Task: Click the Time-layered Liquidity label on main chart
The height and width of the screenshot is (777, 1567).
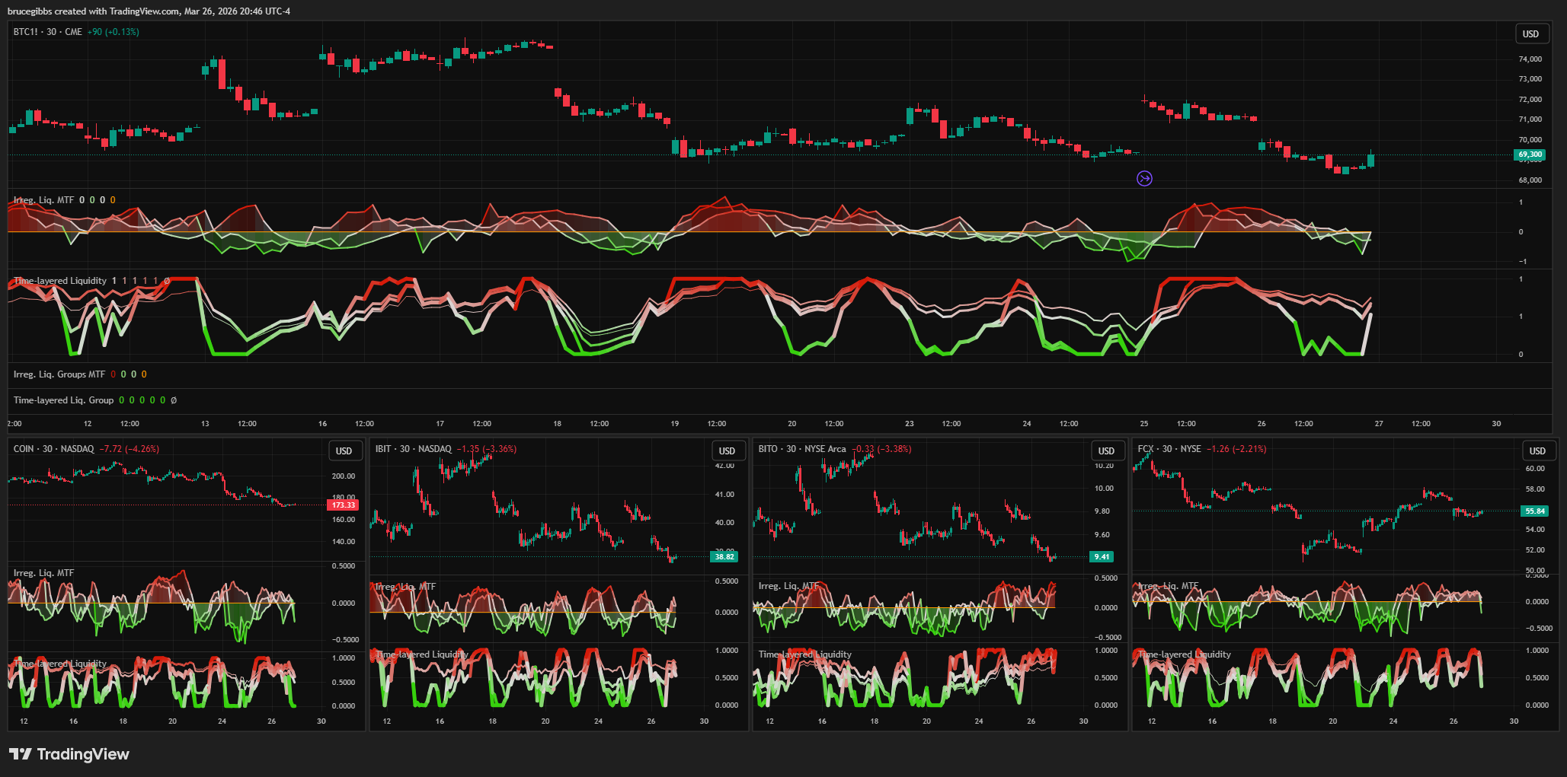Action: 60,281
